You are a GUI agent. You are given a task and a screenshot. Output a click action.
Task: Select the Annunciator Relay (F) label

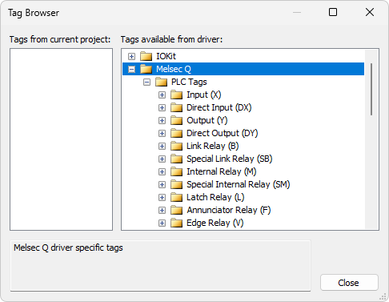229,210
